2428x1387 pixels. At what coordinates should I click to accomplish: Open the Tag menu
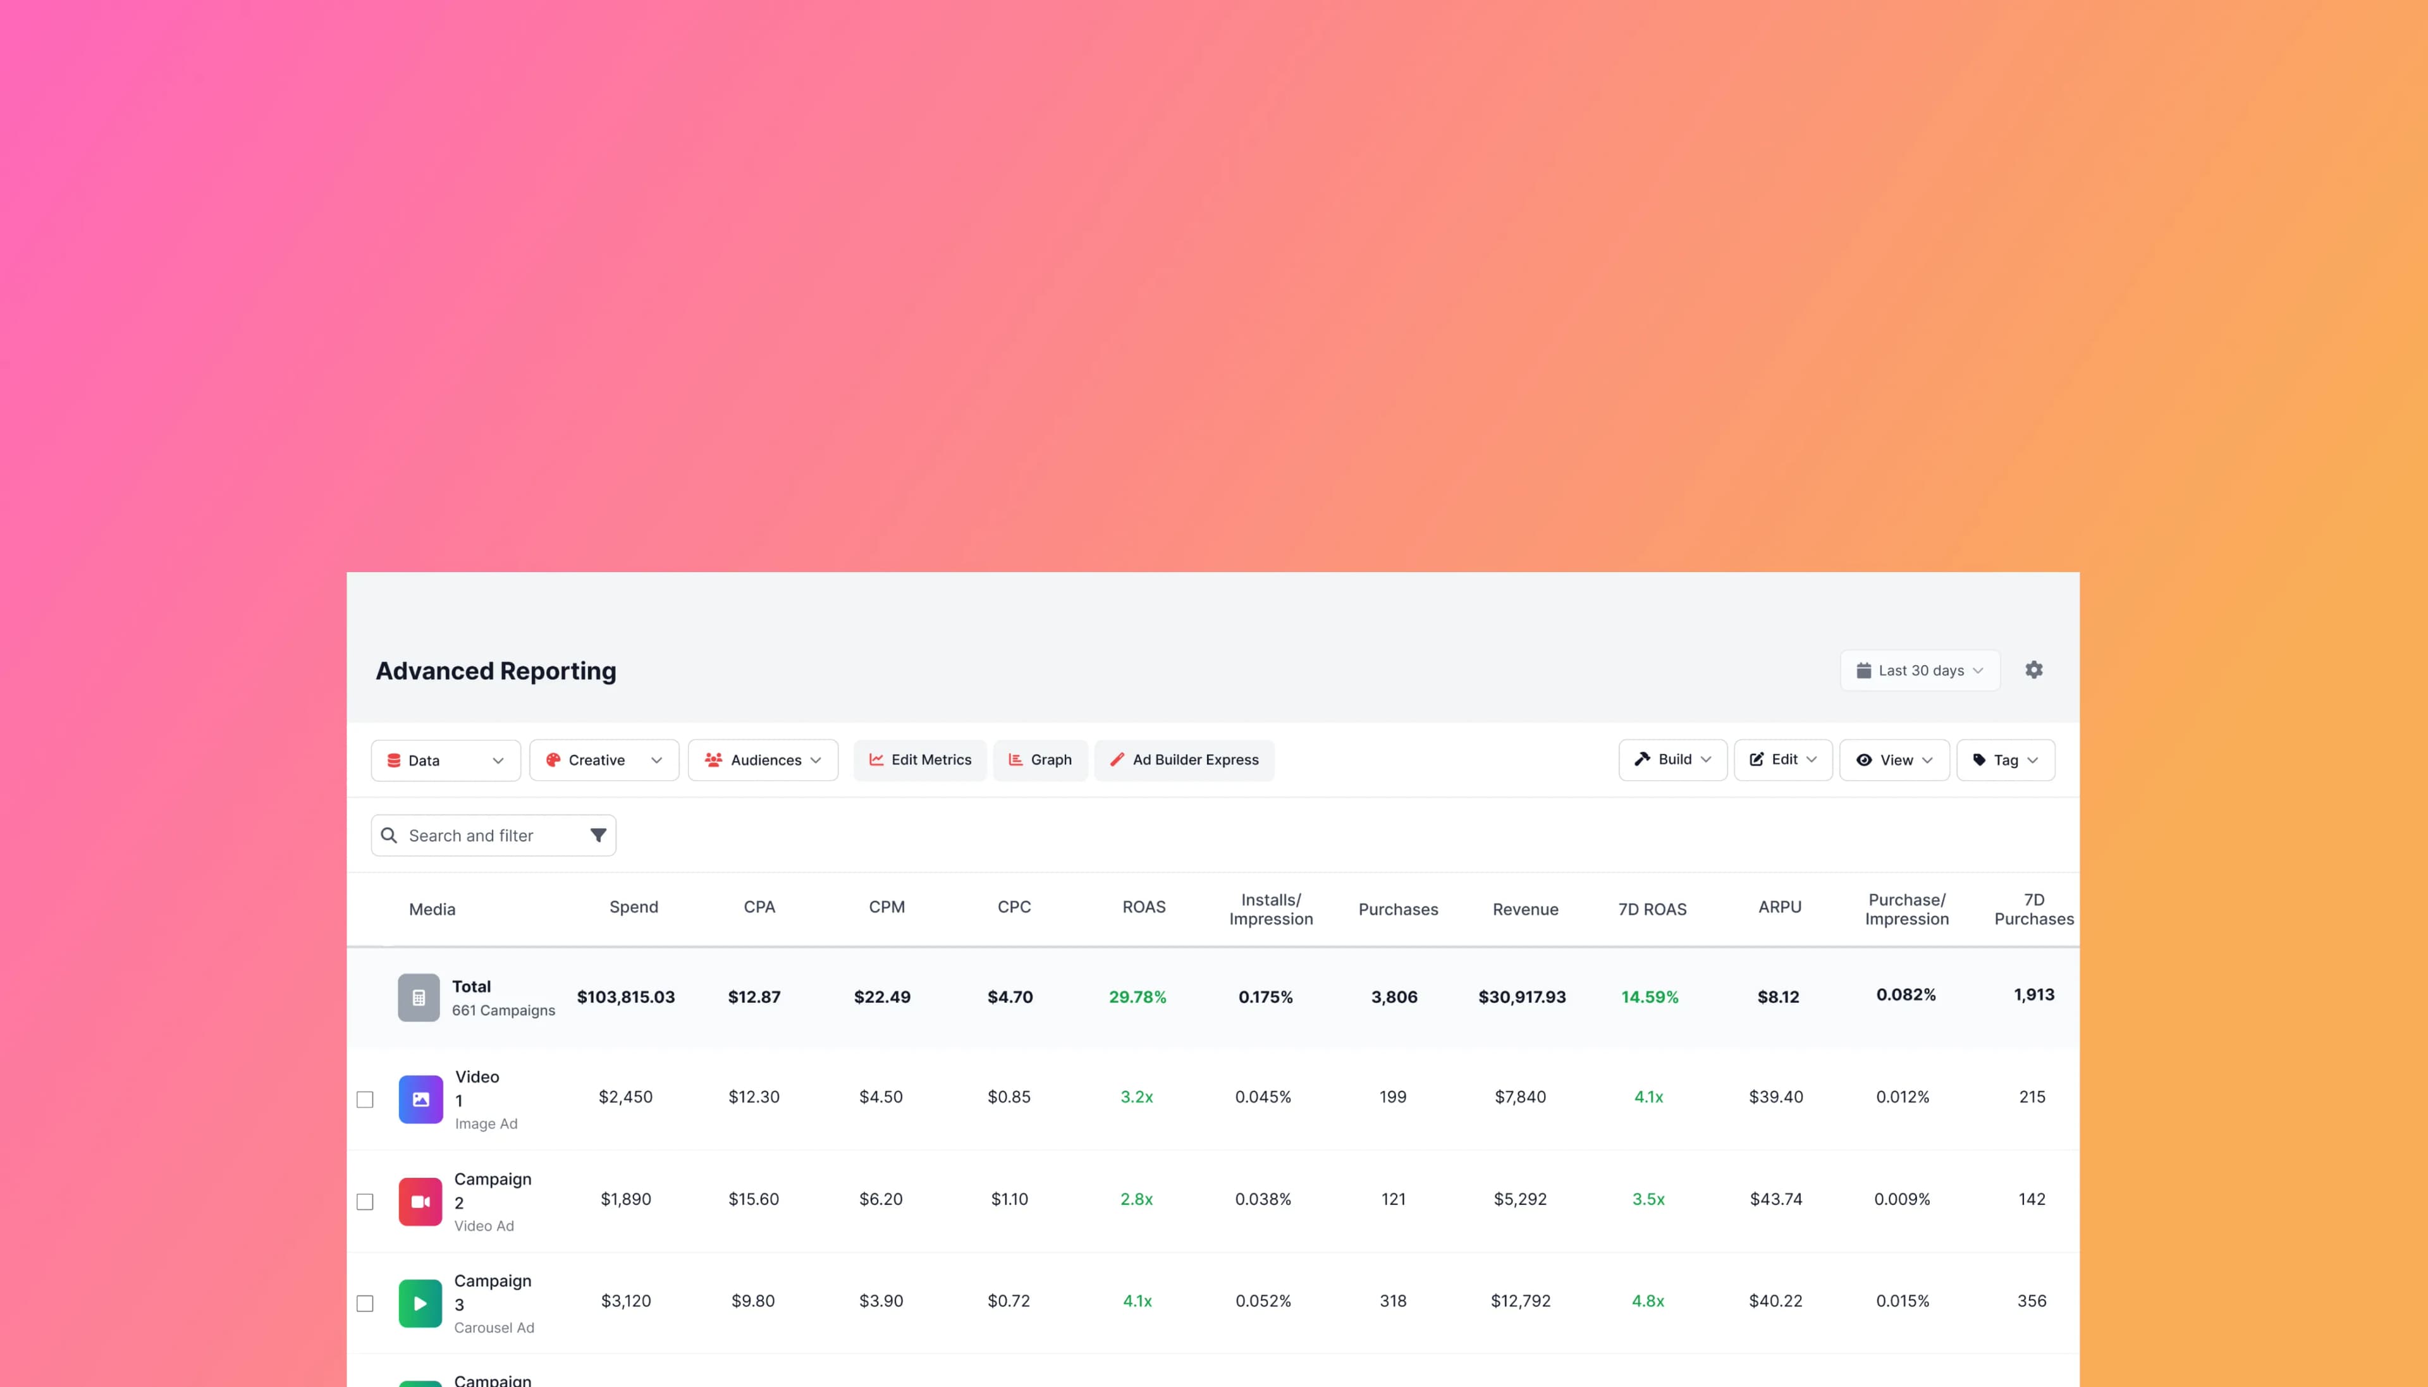coord(2005,759)
